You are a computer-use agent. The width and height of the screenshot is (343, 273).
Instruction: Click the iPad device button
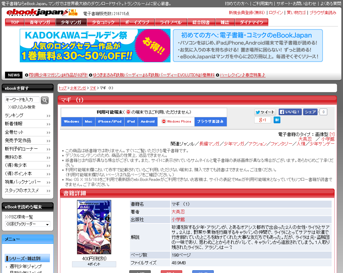click(131, 121)
